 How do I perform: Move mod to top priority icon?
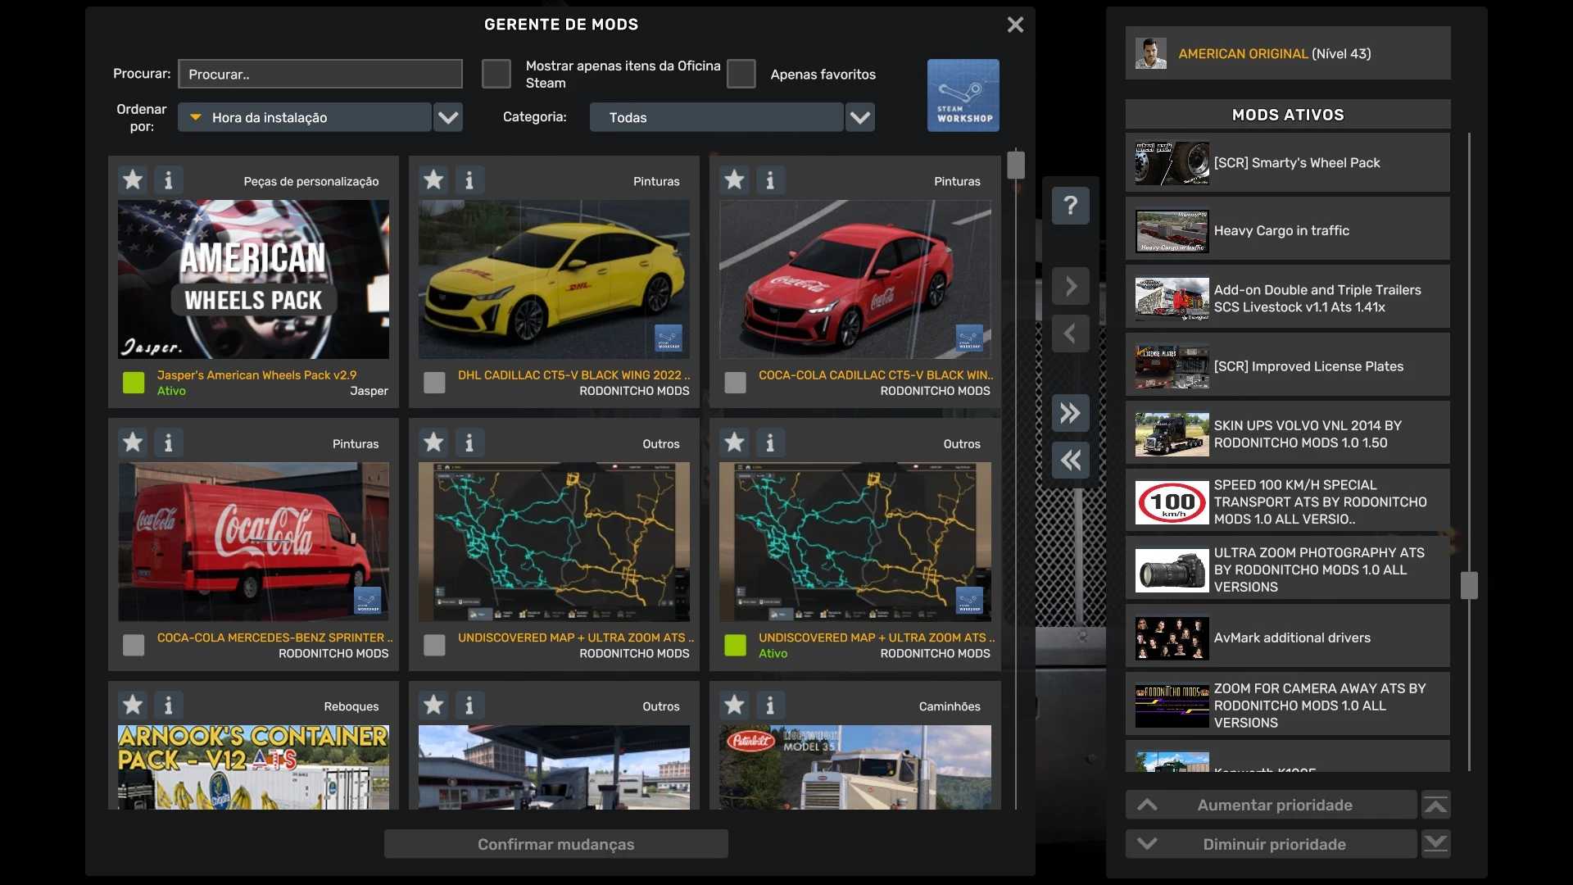pos(1435,806)
